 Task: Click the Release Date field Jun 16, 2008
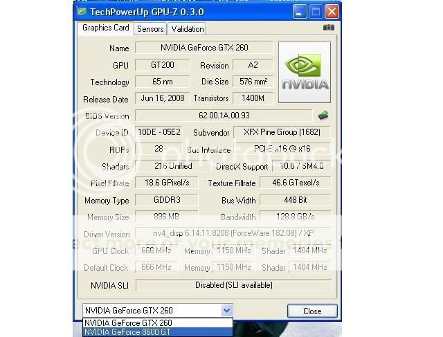point(163,98)
